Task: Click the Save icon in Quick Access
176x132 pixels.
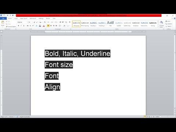Action: 12,15
